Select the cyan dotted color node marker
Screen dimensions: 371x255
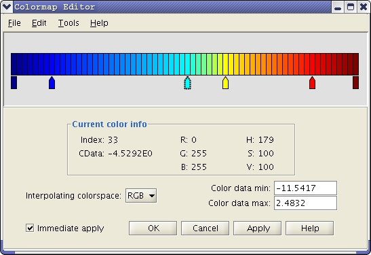187,83
